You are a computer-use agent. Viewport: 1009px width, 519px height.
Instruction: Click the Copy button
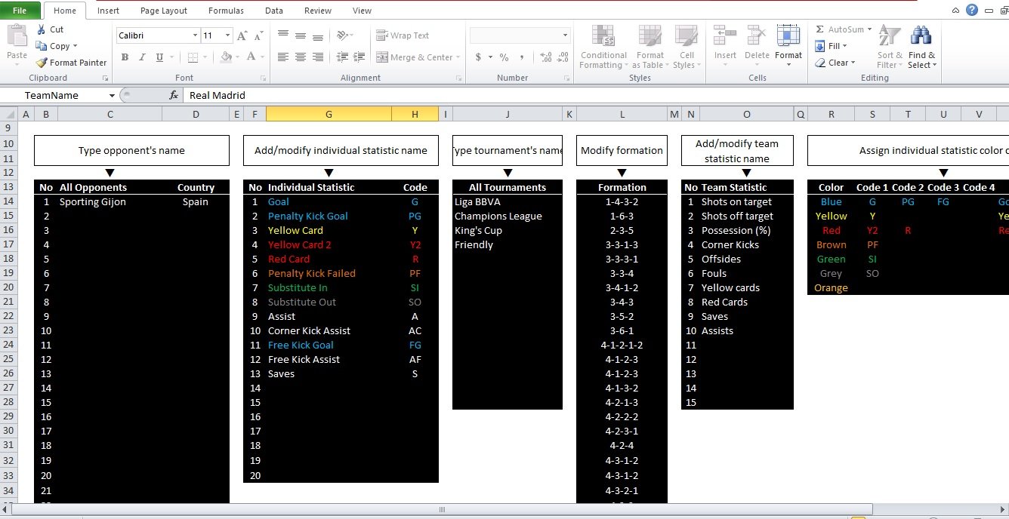pyautogui.click(x=55, y=46)
